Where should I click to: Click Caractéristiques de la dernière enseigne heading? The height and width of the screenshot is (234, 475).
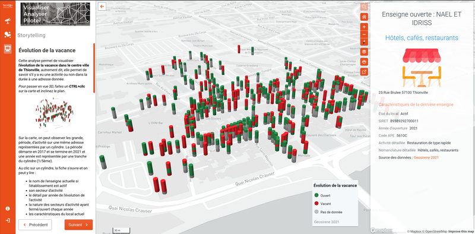coord(416,105)
